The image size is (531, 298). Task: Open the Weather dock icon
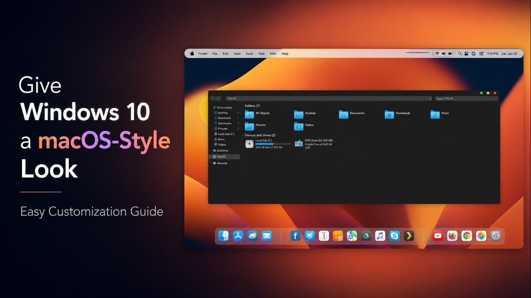[252, 236]
